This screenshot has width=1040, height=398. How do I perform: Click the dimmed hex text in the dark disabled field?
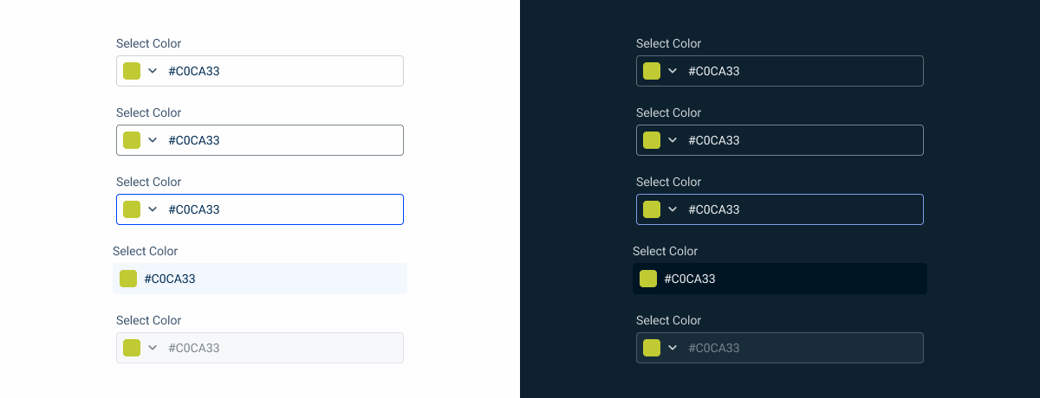pyautogui.click(x=714, y=348)
